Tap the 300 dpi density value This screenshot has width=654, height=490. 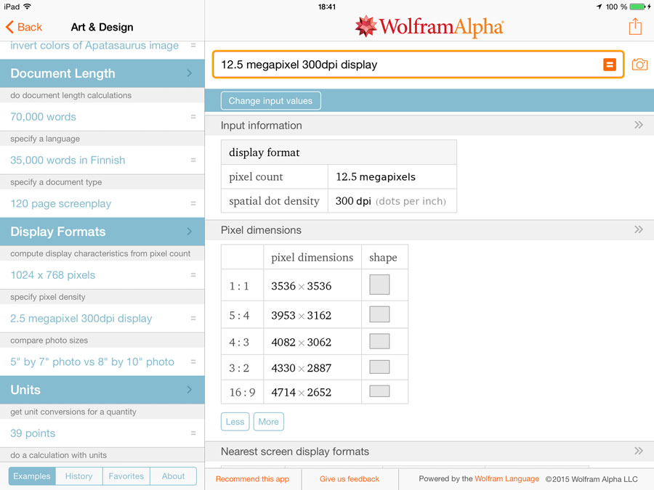coord(353,201)
